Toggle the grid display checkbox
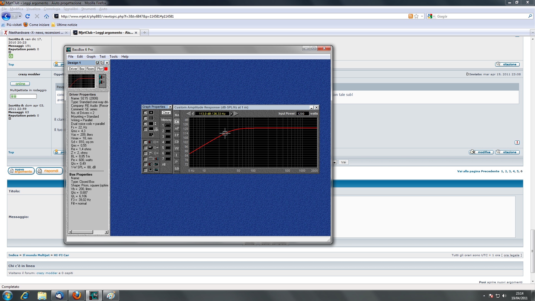The image size is (535, 301). coord(145,118)
